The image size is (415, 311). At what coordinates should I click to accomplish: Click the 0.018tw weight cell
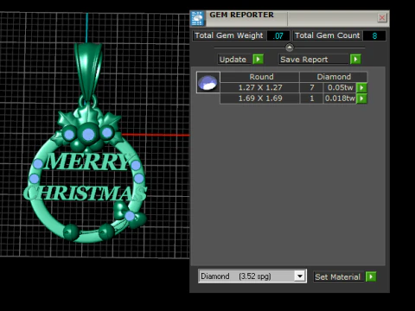[340, 98]
